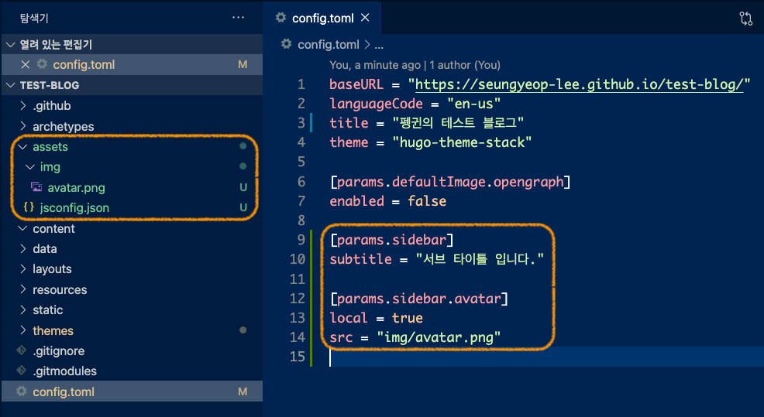Expand the .github folder
The height and width of the screenshot is (417, 764).
[51, 106]
